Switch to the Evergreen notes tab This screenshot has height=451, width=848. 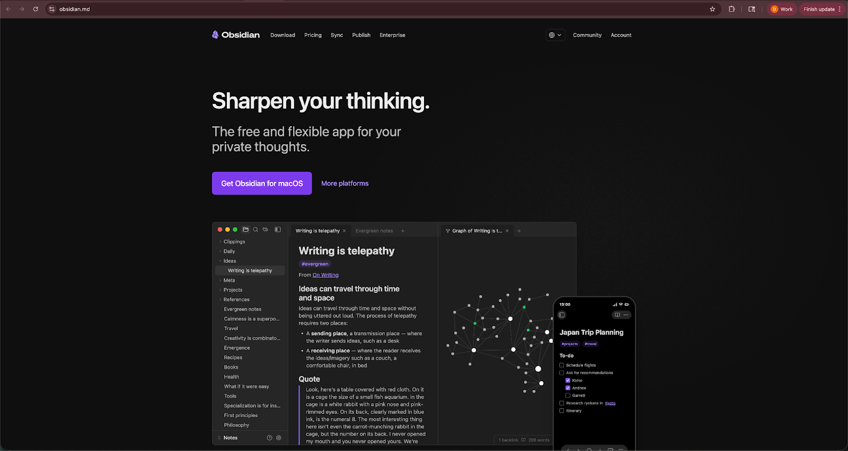pos(374,231)
